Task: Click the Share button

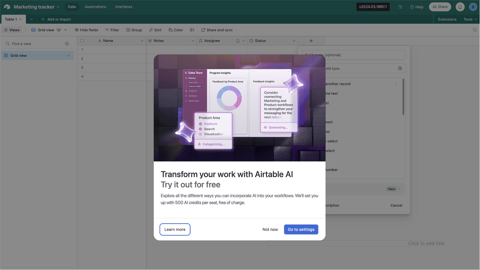Action: coord(440,7)
